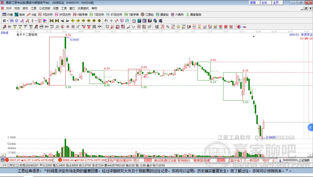The height and width of the screenshot is (177, 313).
Task: Toggle the red-blue yin-yang icon
Action: pos(239,27)
